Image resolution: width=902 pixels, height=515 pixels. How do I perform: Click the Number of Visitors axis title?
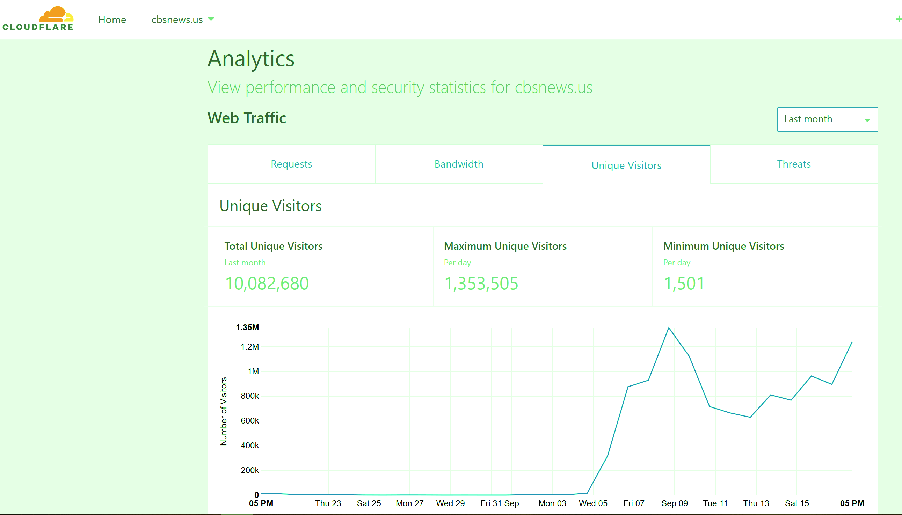click(223, 411)
